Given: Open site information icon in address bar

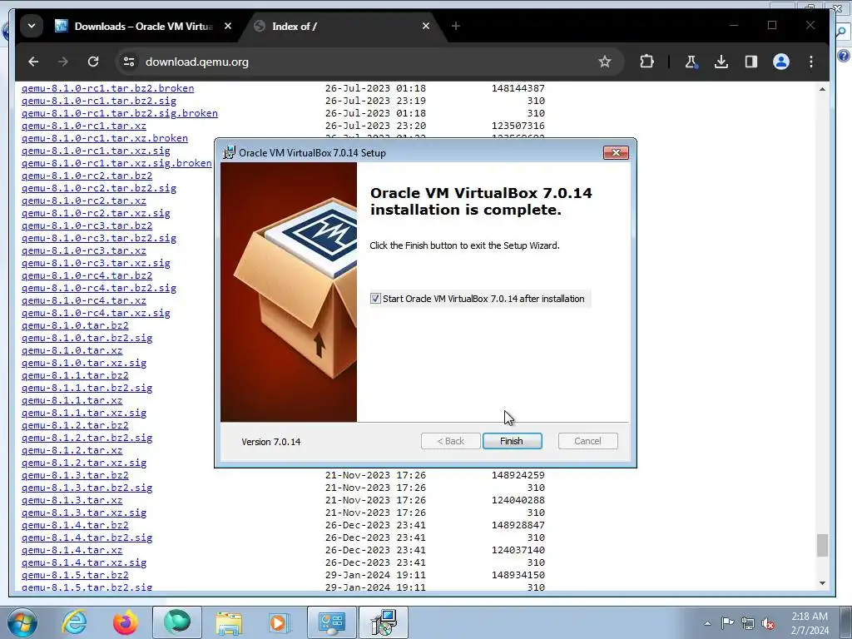Looking at the screenshot, I should pyautogui.click(x=129, y=62).
